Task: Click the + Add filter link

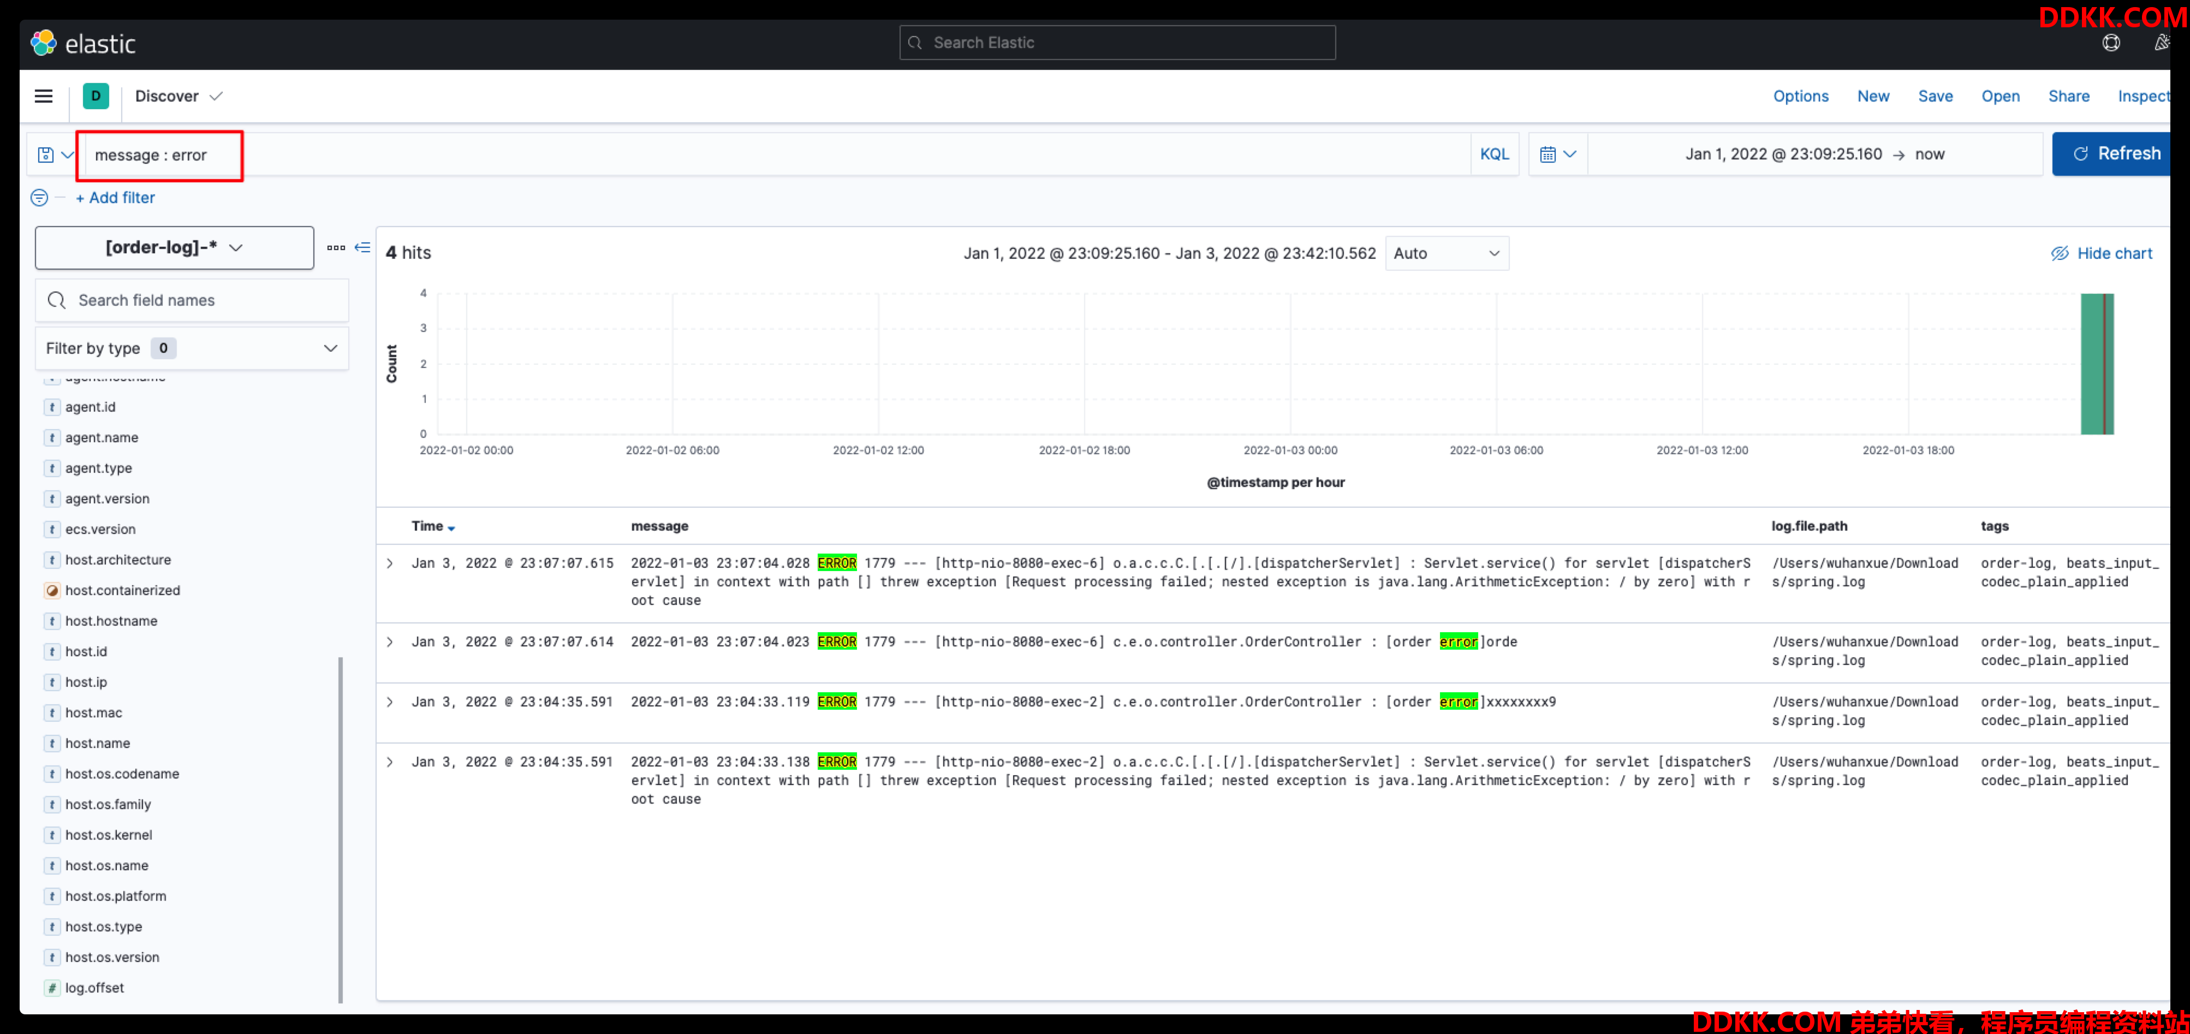Action: pos(116,197)
